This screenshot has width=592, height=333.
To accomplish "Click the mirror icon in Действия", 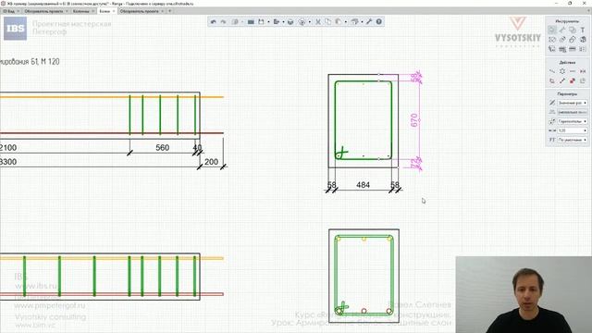I will pyautogui.click(x=583, y=71).
